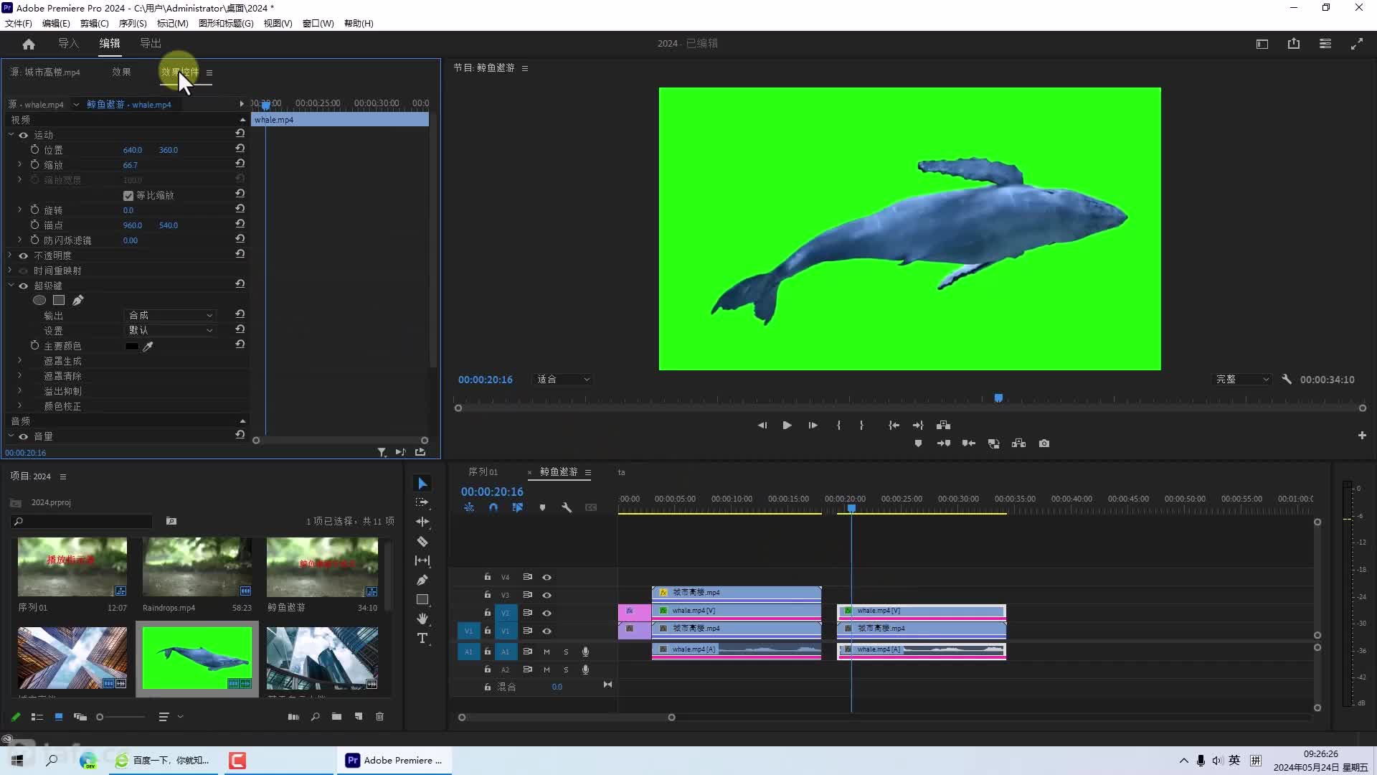The height and width of the screenshot is (775, 1377).
Task: Switch to the 序列01 timeline tab
Action: tap(483, 472)
